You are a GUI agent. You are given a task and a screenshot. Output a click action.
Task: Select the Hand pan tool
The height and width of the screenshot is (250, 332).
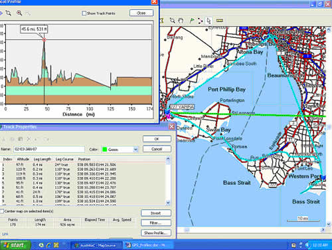click(181, 21)
